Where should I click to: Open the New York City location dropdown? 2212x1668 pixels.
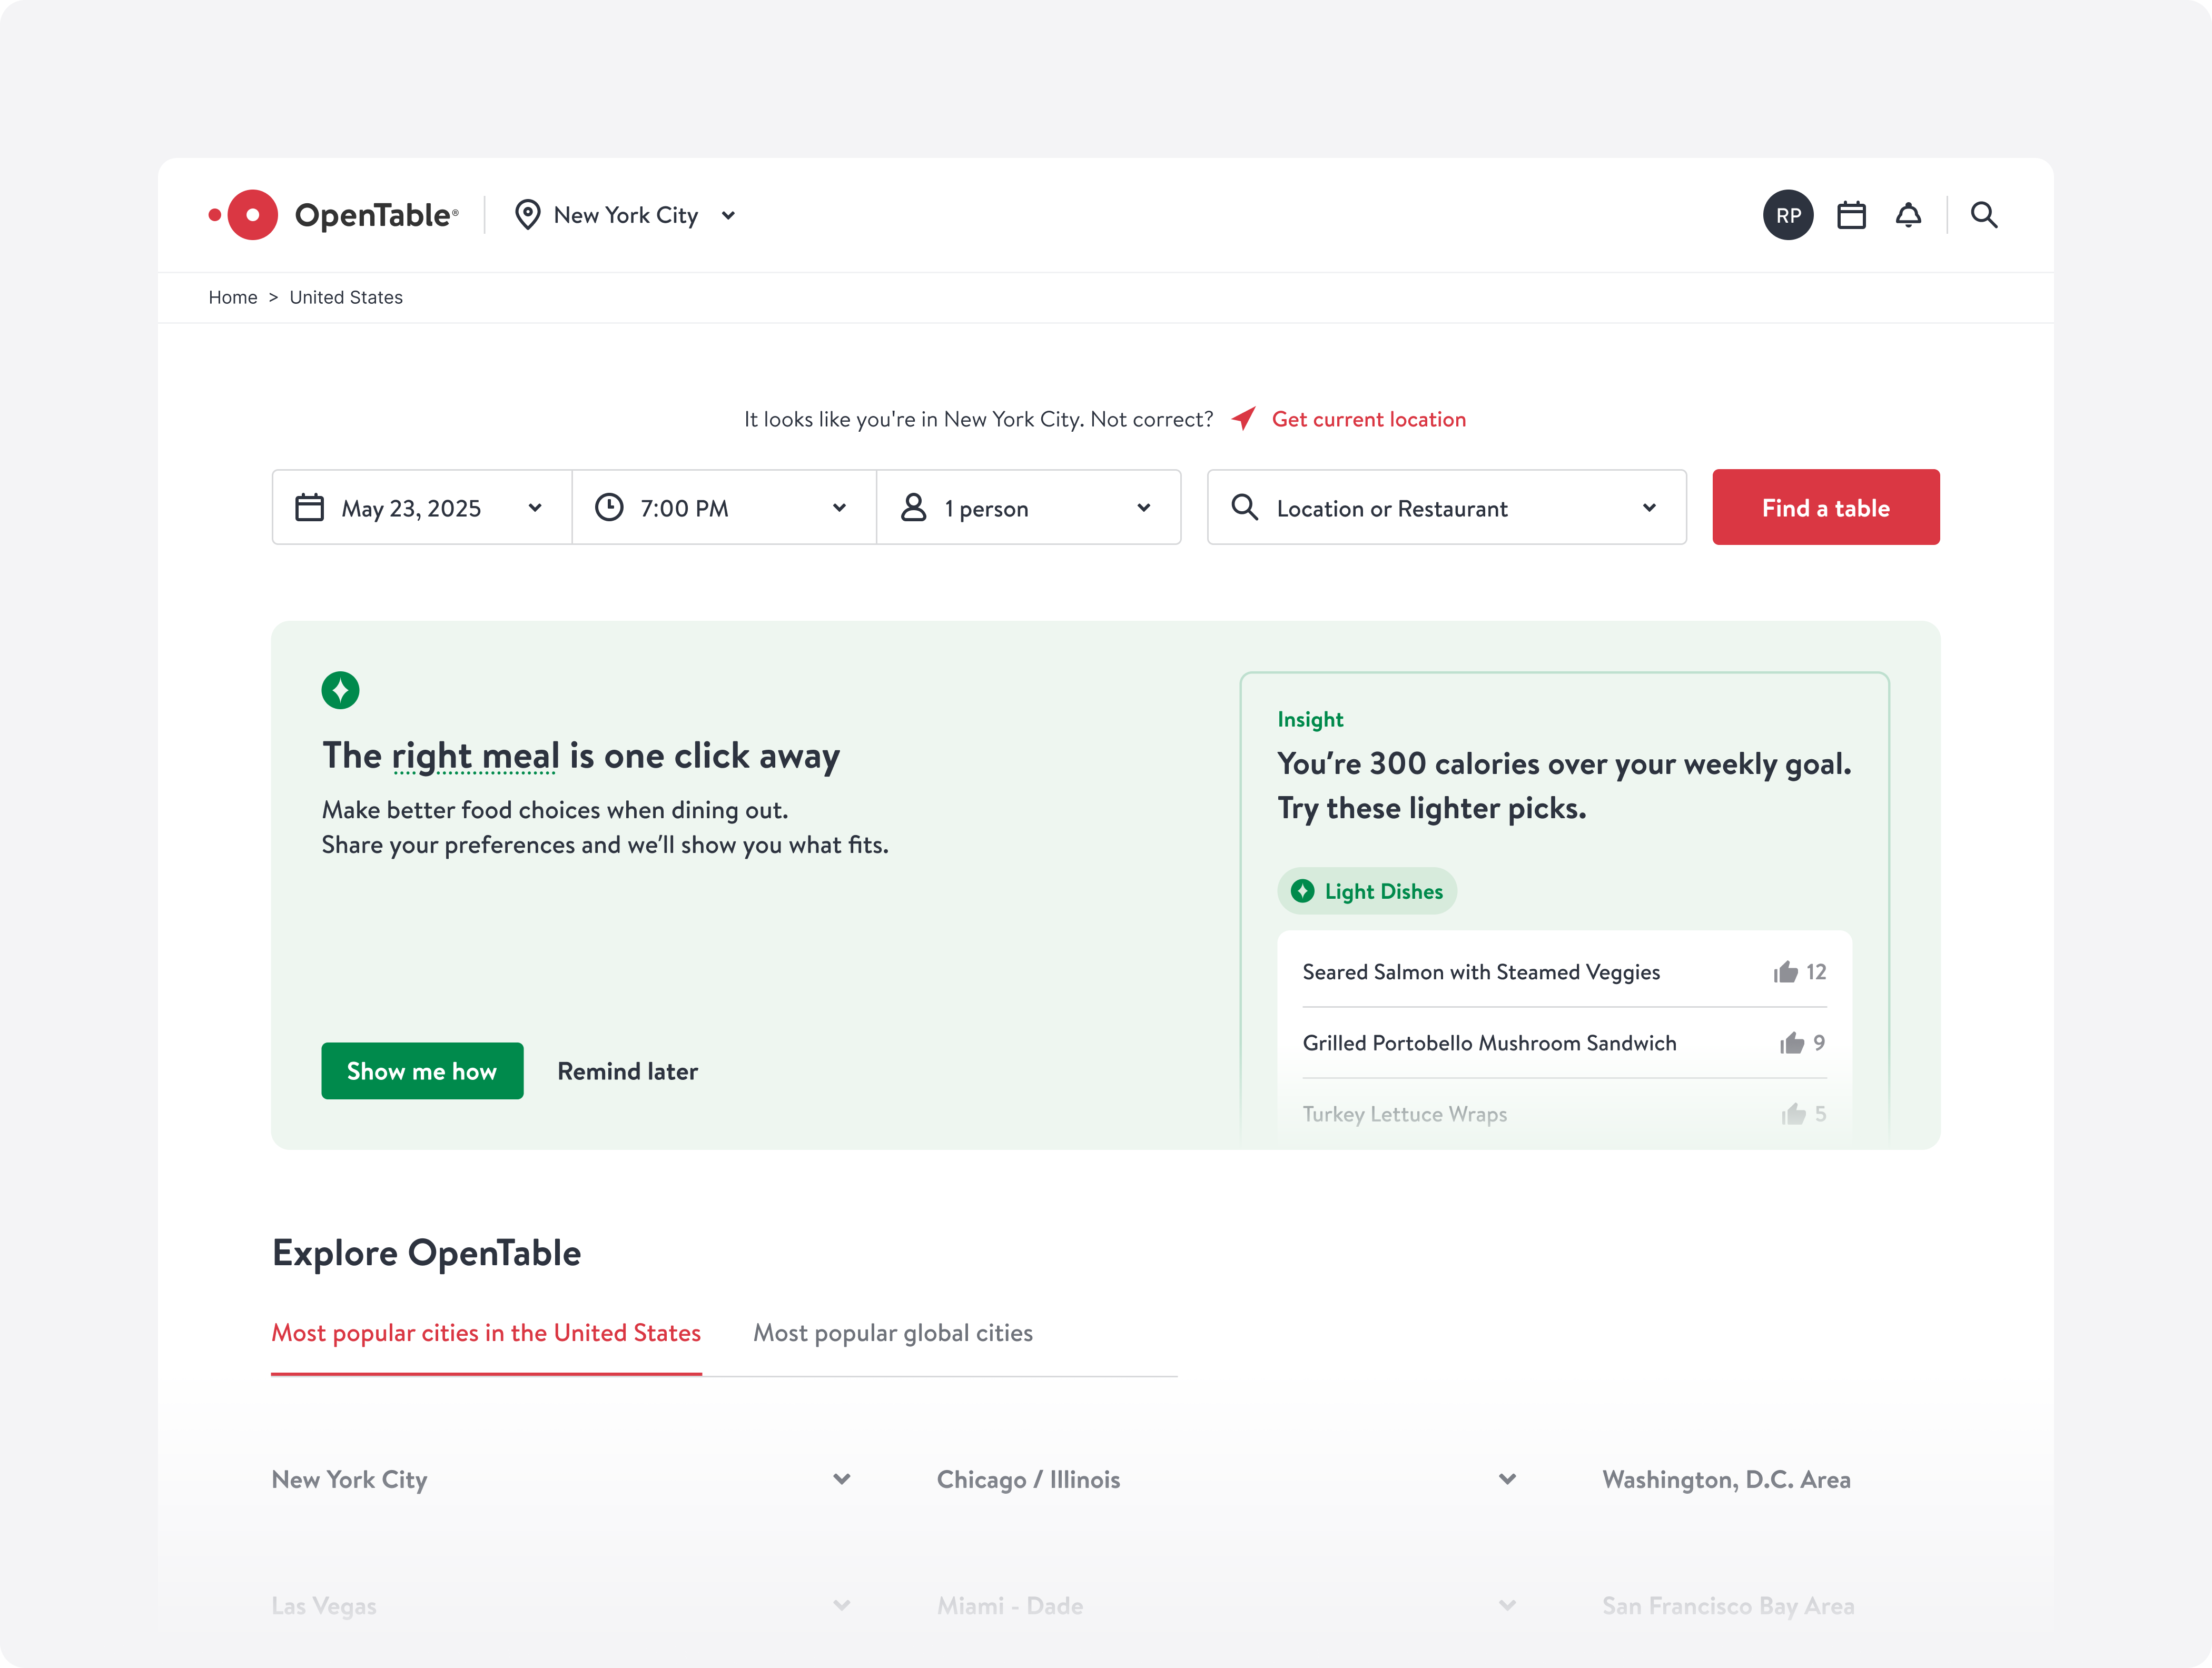pyautogui.click(x=625, y=215)
